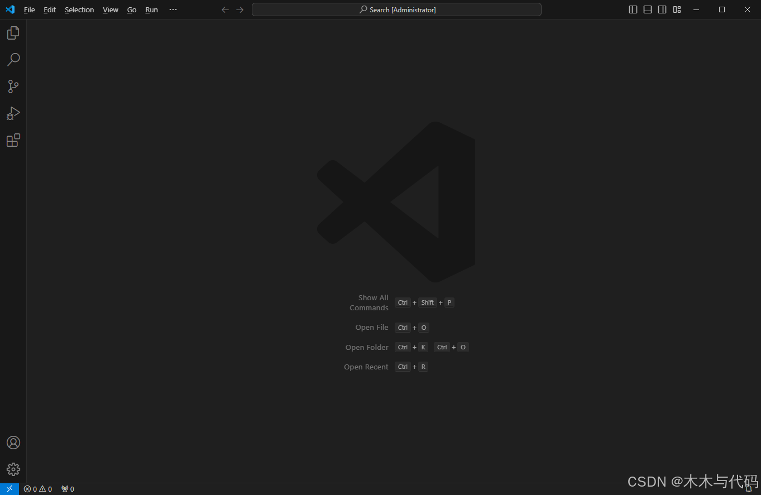Click the 'Open File' label
The height and width of the screenshot is (495, 761).
click(x=372, y=328)
